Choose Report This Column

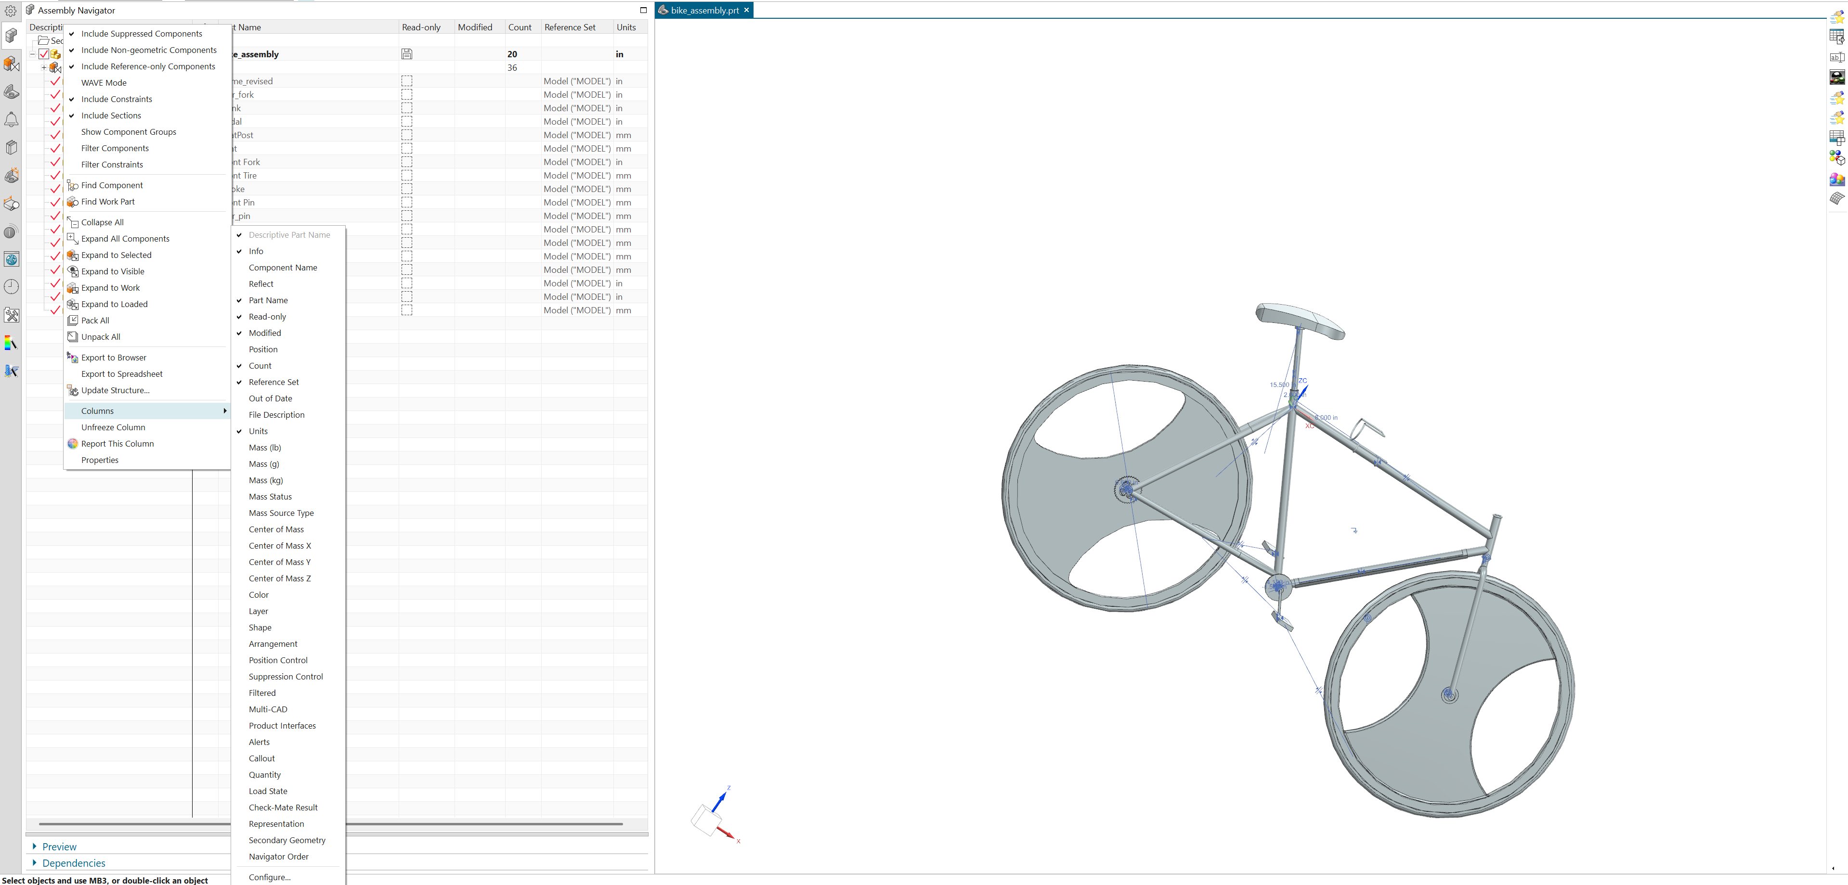[117, 444]
